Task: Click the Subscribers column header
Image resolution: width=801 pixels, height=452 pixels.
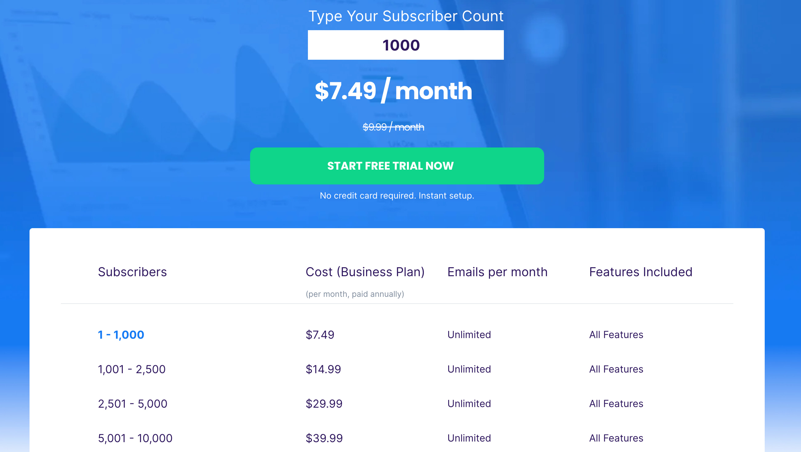Action: pyautogui.click(x=133, y=272)
